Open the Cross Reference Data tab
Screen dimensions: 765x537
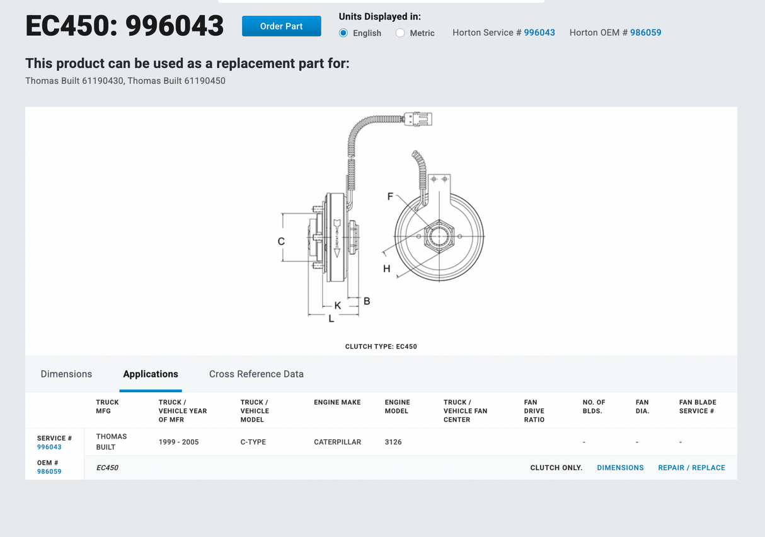tap(256, 374)
